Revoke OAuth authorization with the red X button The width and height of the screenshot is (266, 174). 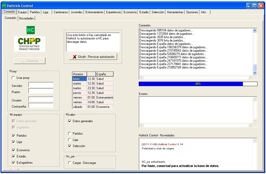(x=93, y=57)
